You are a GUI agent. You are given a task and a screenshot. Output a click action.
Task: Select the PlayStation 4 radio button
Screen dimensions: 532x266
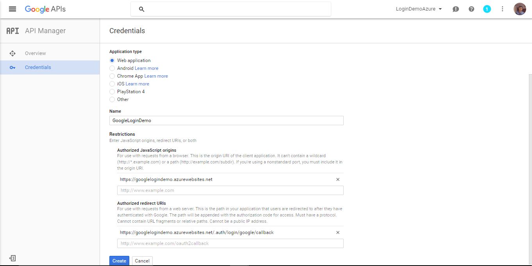coord(112,92)
